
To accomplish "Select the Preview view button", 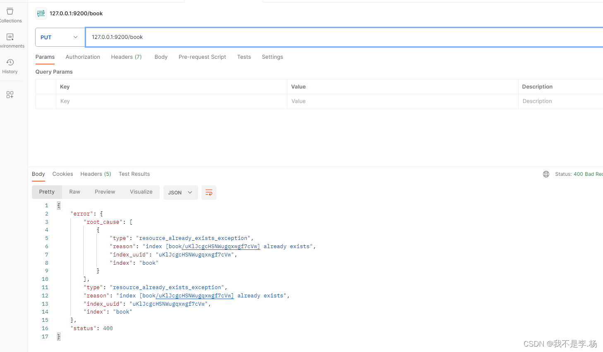I will click(x=105, y=192).
